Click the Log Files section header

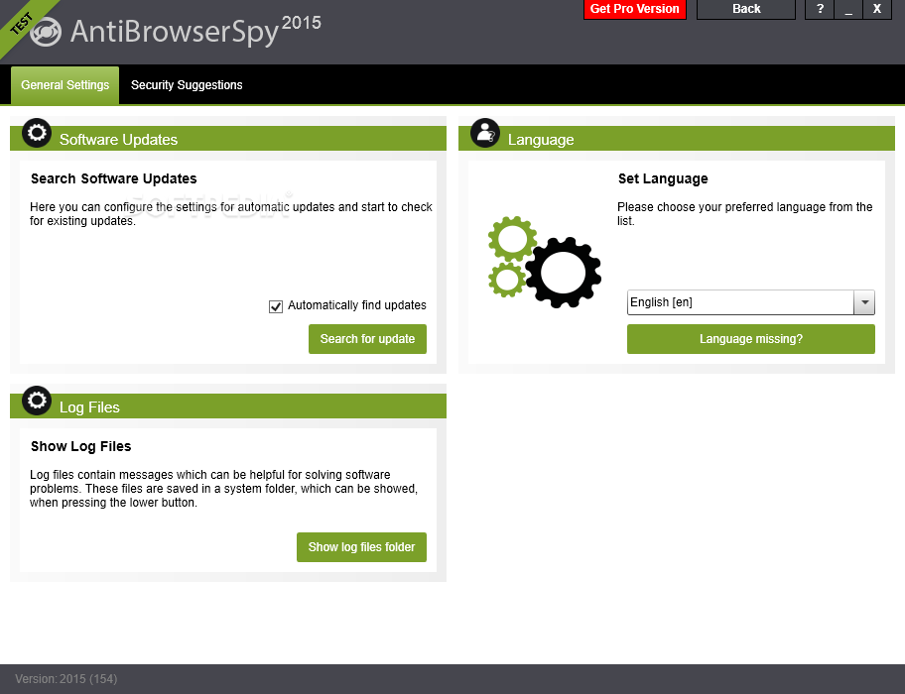[228, 406]
